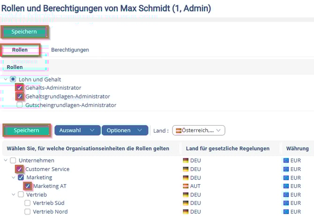Image resolution: width=314 pixels, height=216 pixels.
Task: Click the German flag icon in Customer Service row
Action: pyautogui.click(x=186, y=169)
